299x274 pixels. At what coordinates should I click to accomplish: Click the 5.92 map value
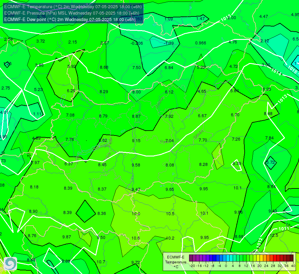[x=72, y=66]
